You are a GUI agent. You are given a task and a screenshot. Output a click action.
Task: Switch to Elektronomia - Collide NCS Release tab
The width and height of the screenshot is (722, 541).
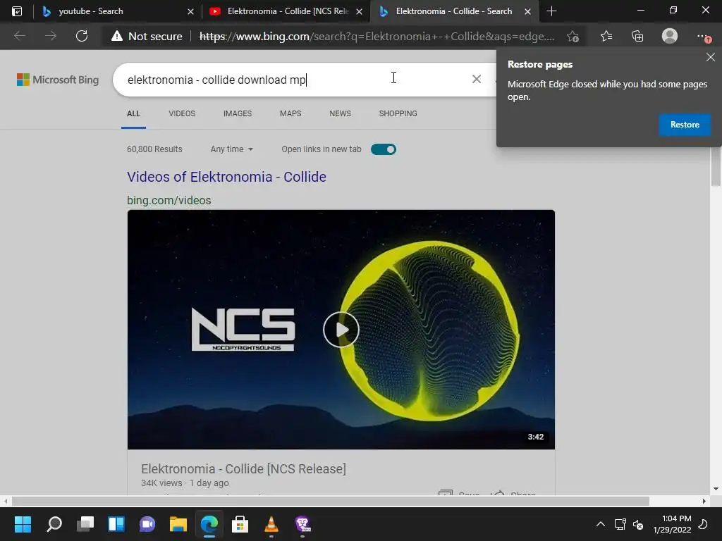(x=286, y=11)
